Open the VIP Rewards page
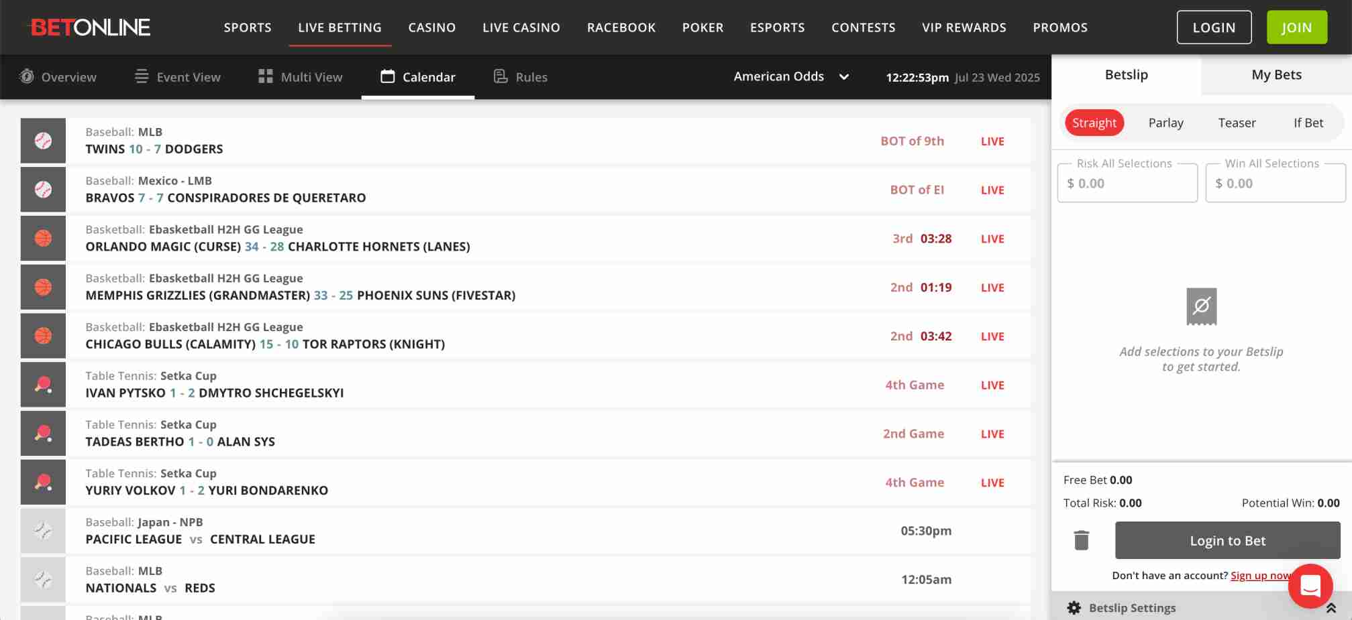1352x620 pixels. pyautogui.click(x=964, y=27)
